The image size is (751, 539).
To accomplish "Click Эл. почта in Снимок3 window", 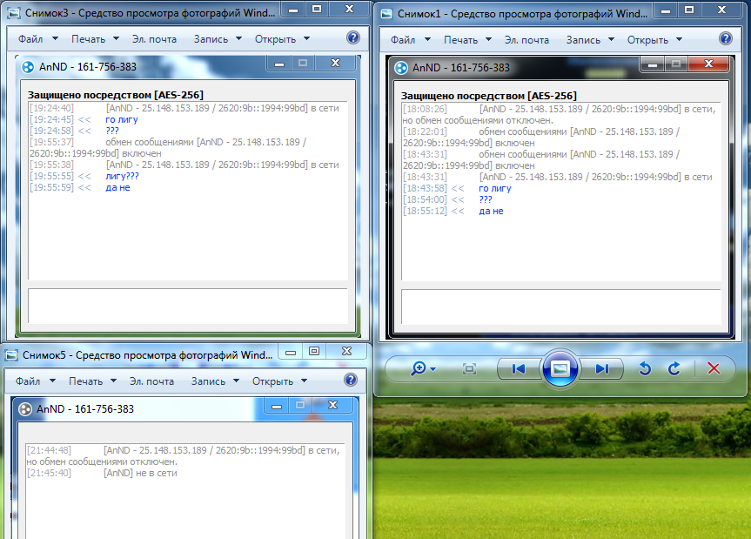I will point(154,39).
